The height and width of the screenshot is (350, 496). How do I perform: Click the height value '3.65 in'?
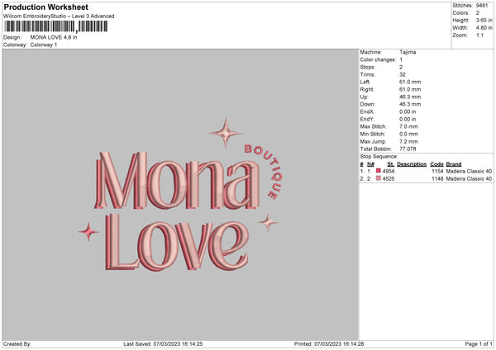pos(484,20)
